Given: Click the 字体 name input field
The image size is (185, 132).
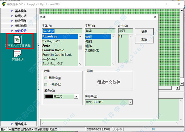Looking at the screenshot, I should (x=62, y=31).
